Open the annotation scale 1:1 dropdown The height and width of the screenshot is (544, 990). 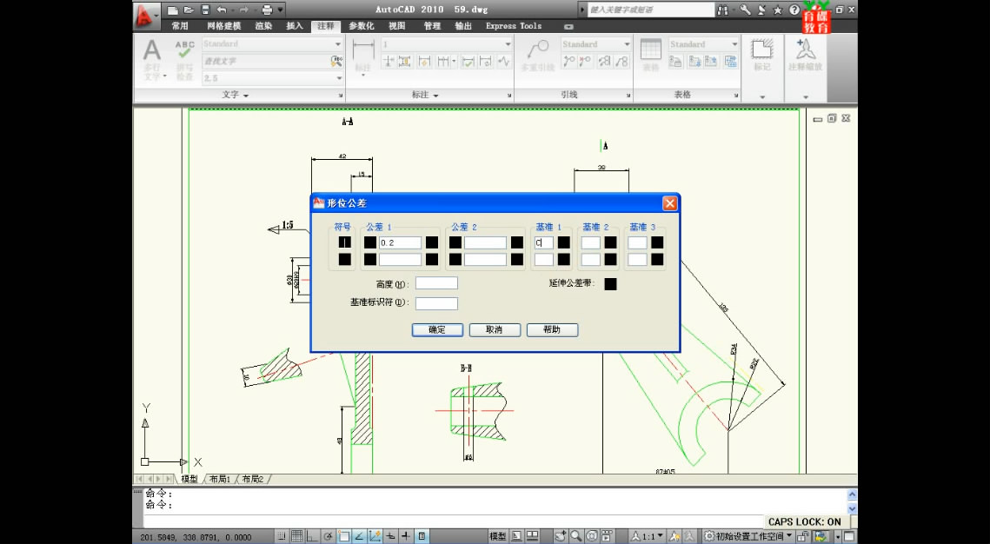(x=648, y=536)
